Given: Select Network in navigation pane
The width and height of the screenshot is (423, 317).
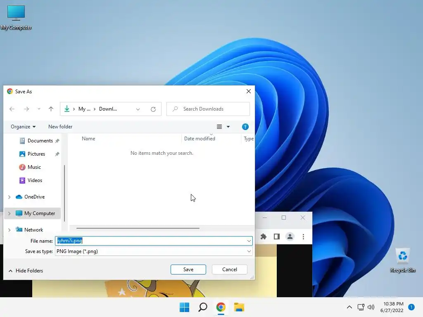Looking at the screenshot, I should (x=33, y=229).
